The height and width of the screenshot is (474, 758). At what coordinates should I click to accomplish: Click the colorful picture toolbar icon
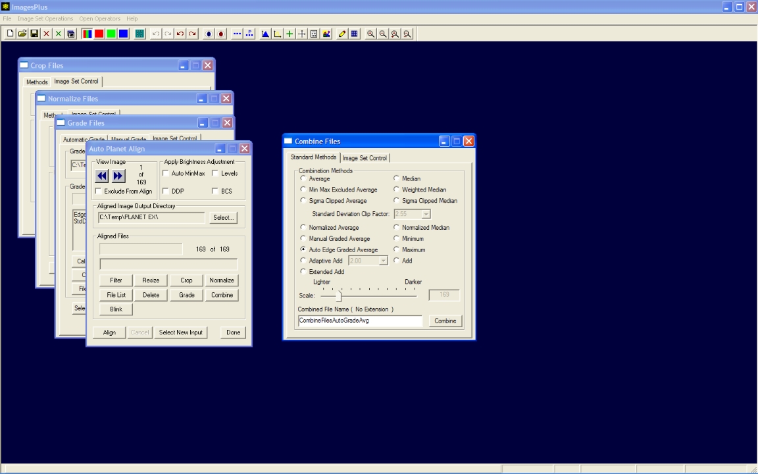point(326,34)
